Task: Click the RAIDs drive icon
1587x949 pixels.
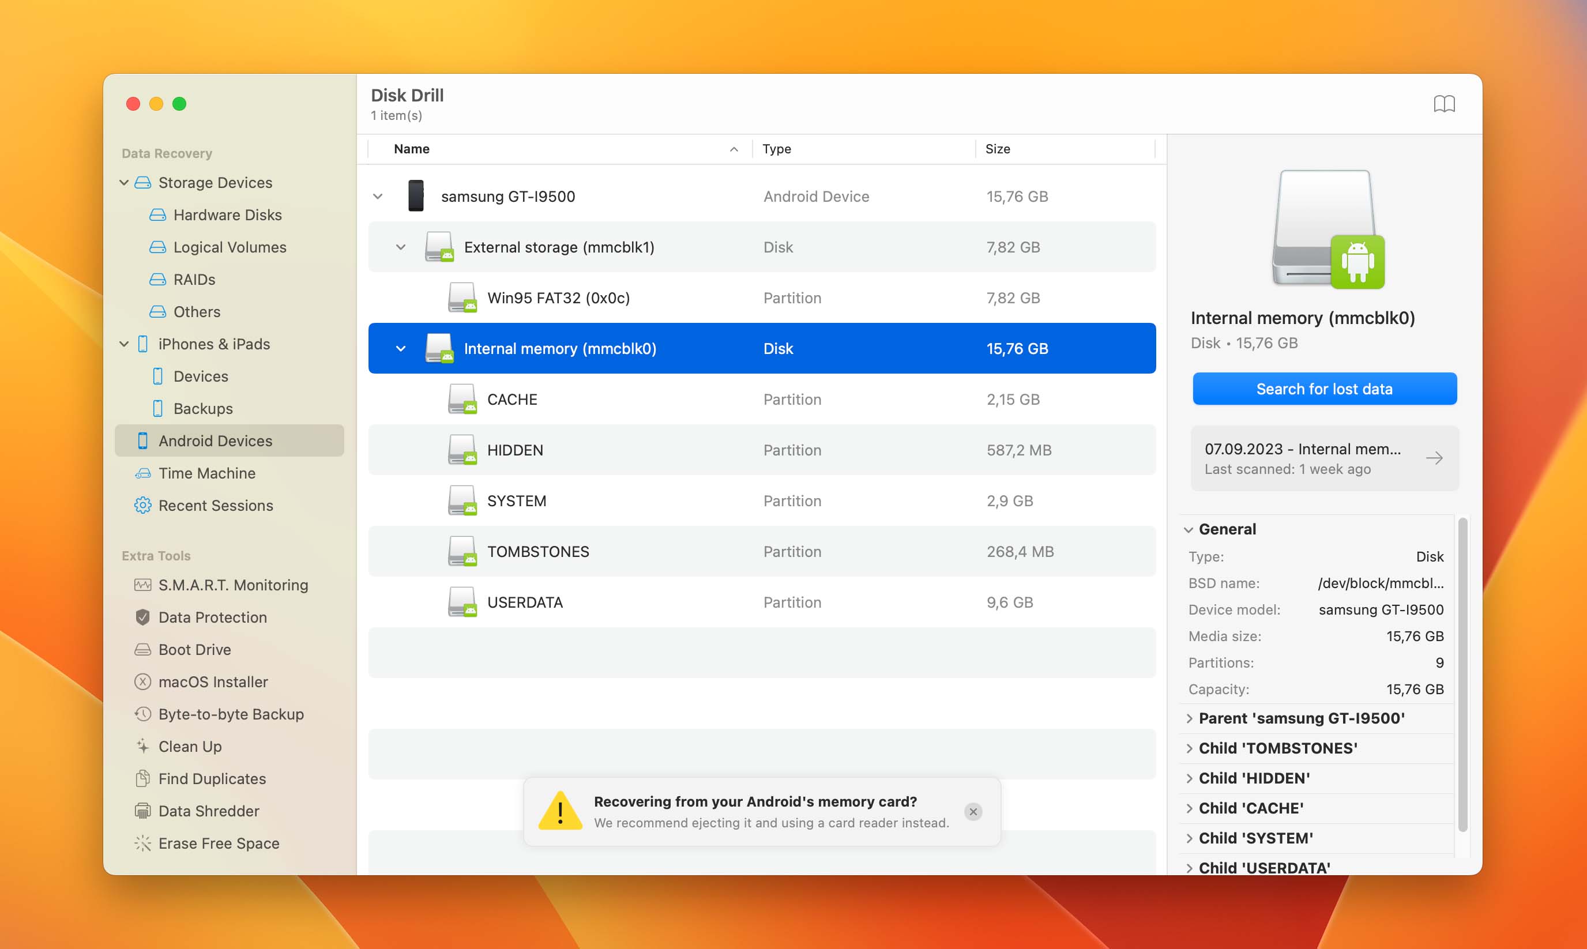Action: point(157,280)
